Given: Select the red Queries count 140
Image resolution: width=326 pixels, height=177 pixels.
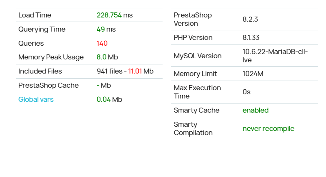Looking at the screenshot, I should pos(102,43).
